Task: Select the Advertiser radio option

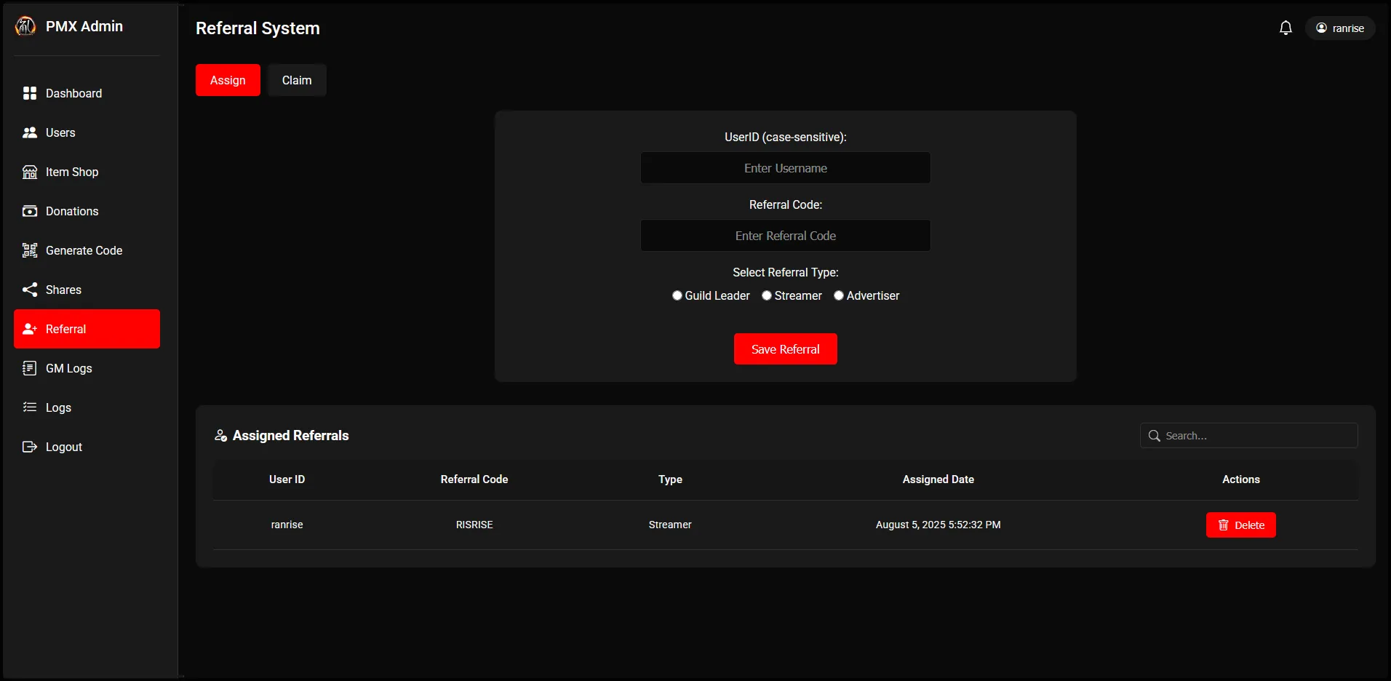Action: click(839, 295)
